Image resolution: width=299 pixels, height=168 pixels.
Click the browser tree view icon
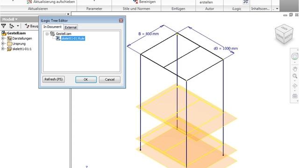[x=12, y=26]
